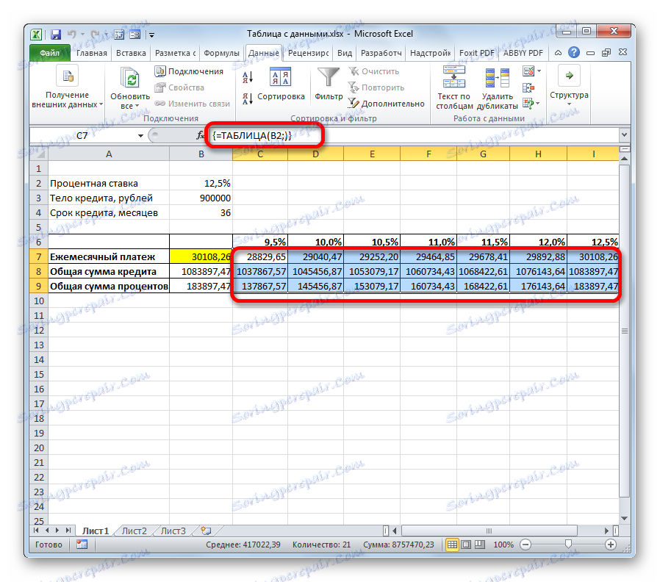Click the formula bar with ТАБЛИЦА formula

[412, 135]
